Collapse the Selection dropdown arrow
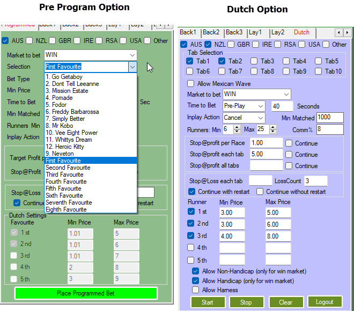 [132, 67]
